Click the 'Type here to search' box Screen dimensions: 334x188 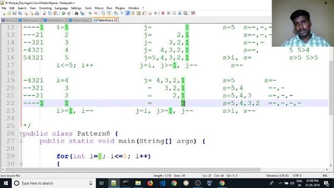[53, 183]
